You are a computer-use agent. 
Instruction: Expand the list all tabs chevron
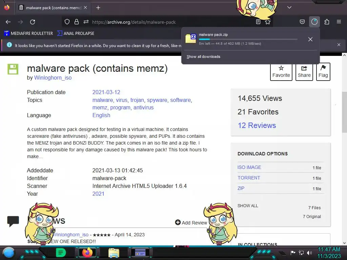coord(289,7)
